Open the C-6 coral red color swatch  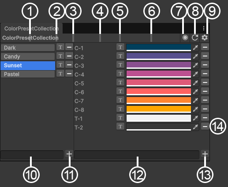click(x=159, y=92)
